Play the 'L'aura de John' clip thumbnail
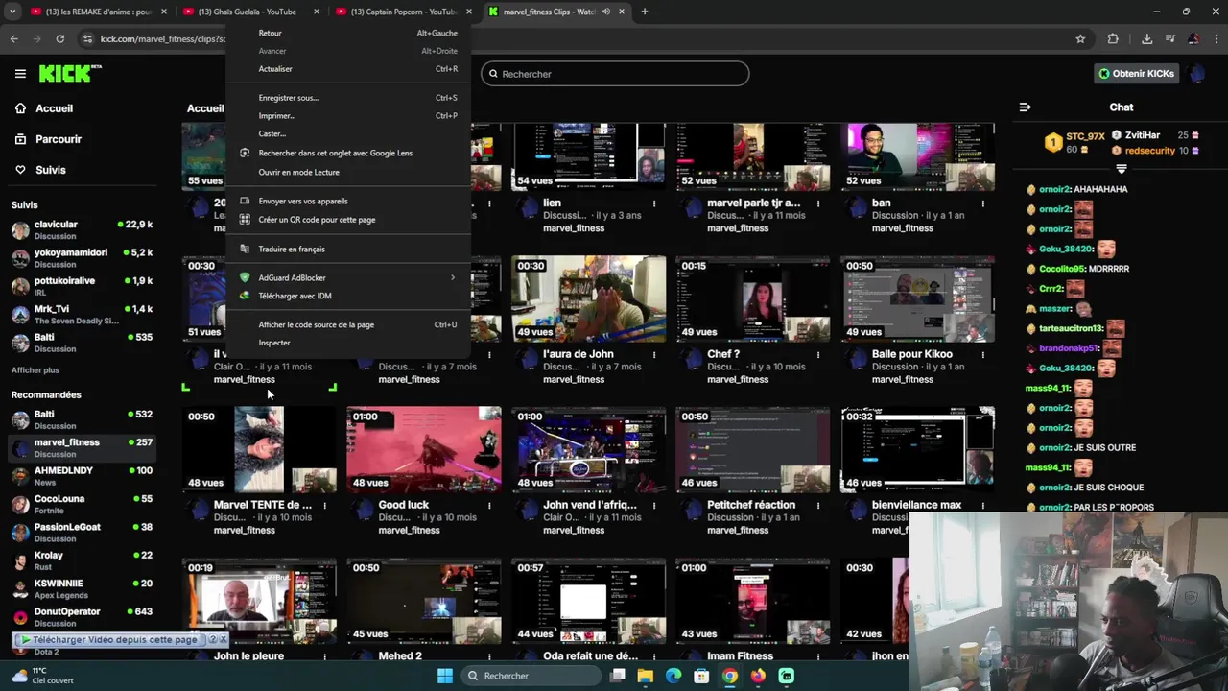 click(588, 298)
